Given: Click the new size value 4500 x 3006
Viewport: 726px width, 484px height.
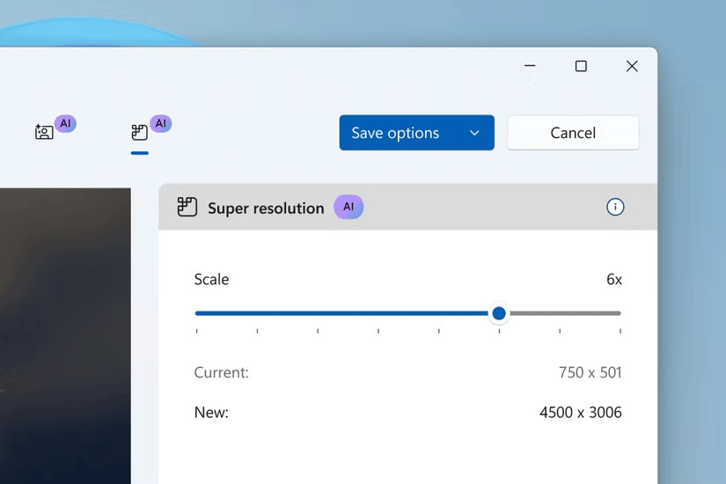Looking at the screenshot, I should click(580, 412).
